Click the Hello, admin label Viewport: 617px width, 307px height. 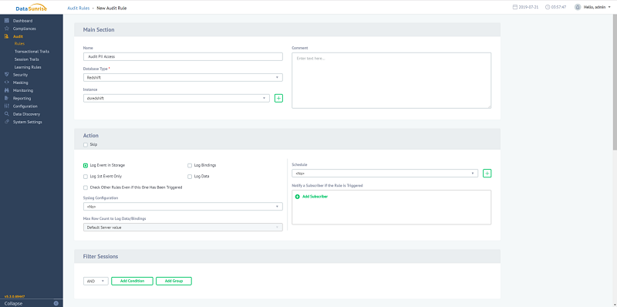click(x=595, y=7)
